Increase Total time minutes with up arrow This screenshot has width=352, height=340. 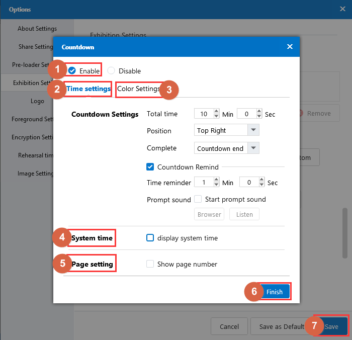coord(216,111)
